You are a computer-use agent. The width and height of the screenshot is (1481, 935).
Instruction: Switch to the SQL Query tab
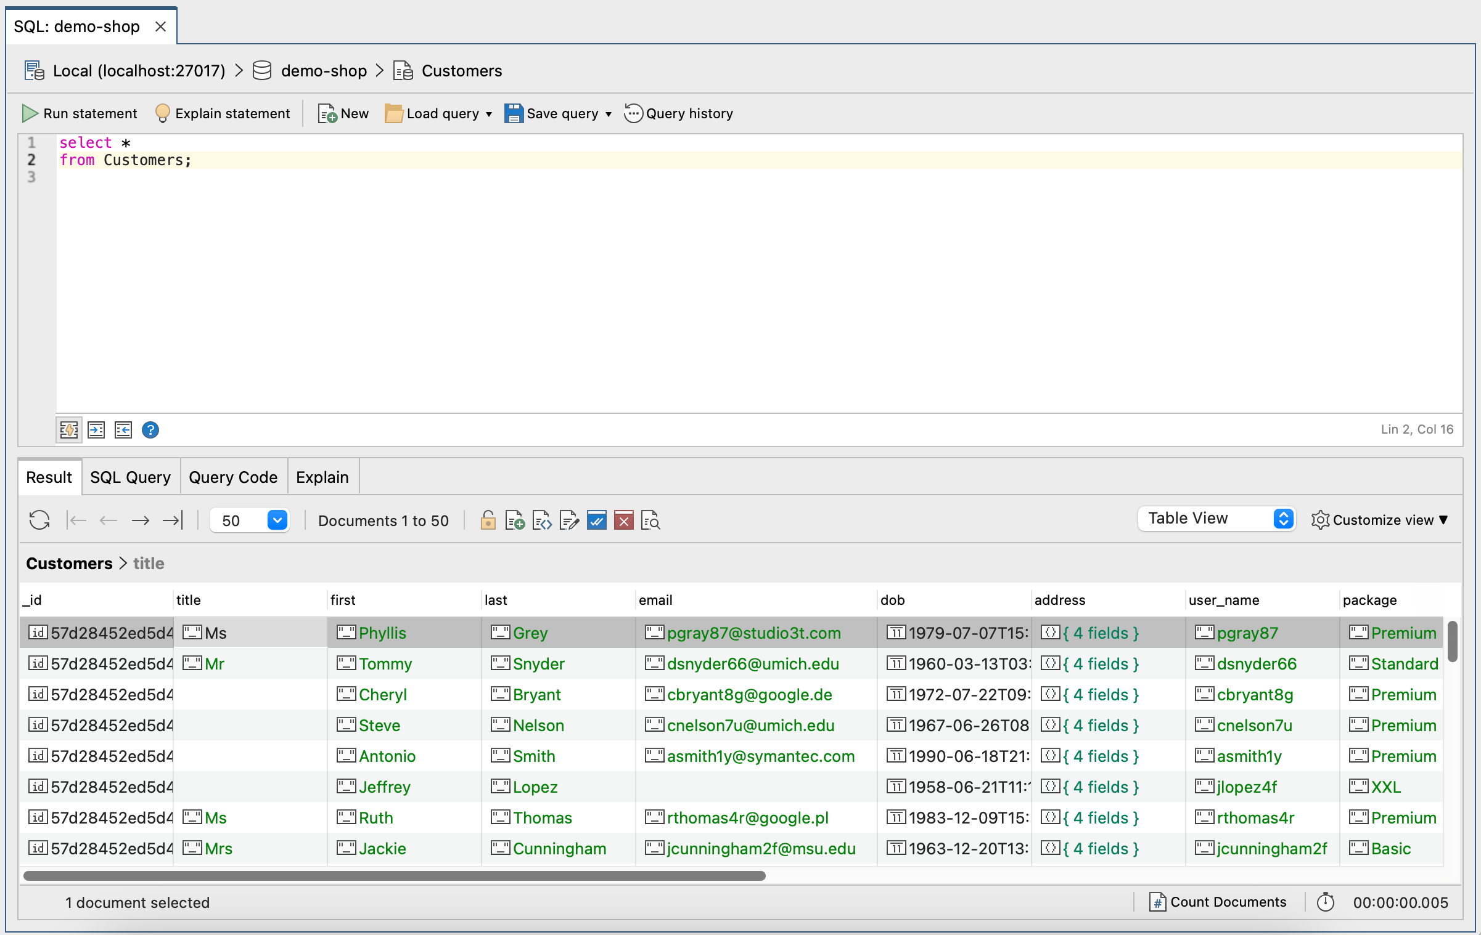coord(129,477)
